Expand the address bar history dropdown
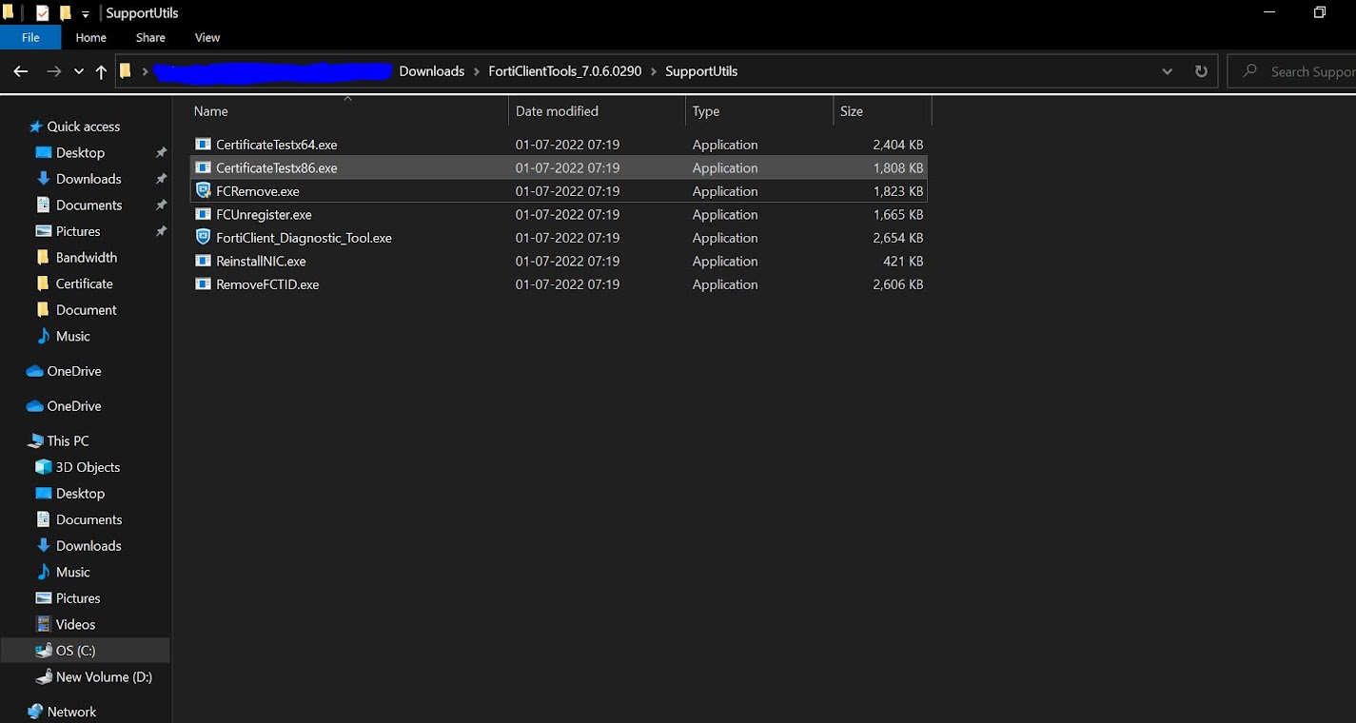 pyautogui.click(x=1168, y=71)
